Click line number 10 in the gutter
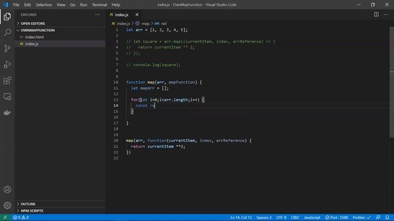This screenshot has width=394, height=221. coord(116,82)
